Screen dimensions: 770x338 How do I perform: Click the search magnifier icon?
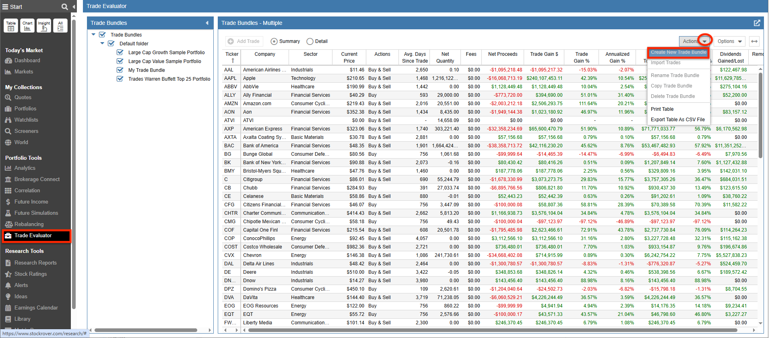pyautogui.click(x=64, y=7)
